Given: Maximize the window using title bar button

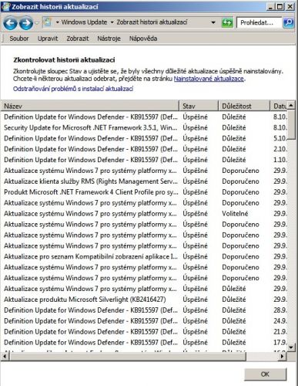Looking at the screenshot, I should click(x=280, y=6).
